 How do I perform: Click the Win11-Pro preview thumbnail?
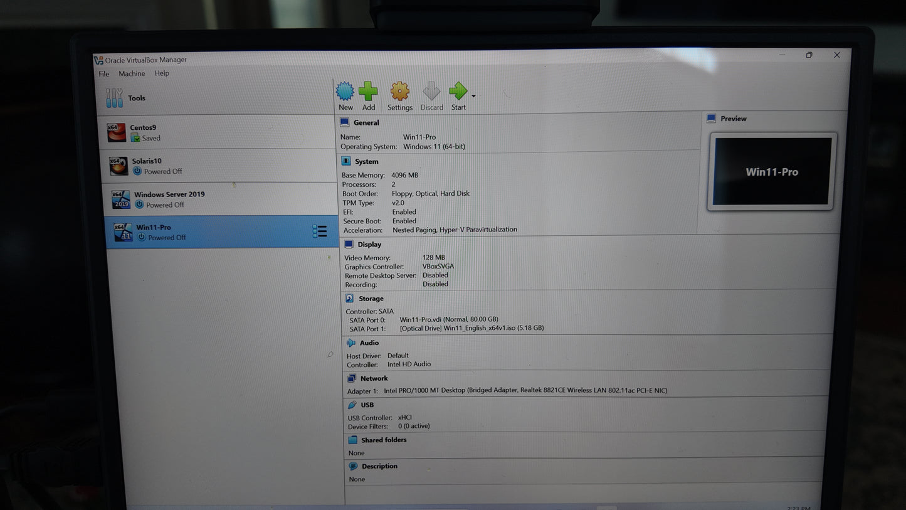[x=772, y=171]
